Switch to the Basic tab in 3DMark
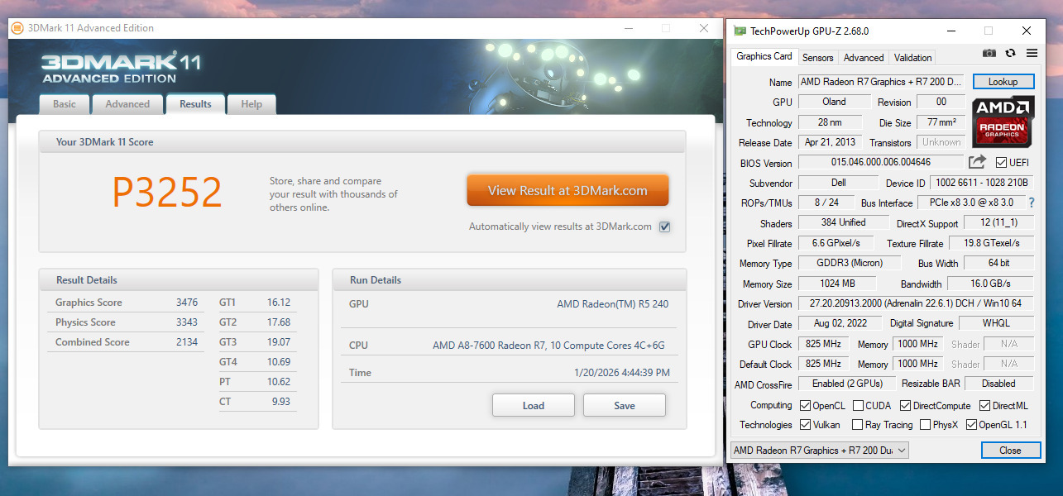 click(64, 104)
